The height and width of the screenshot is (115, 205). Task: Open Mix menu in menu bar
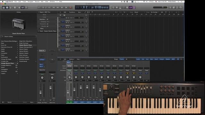coord(42,2)
